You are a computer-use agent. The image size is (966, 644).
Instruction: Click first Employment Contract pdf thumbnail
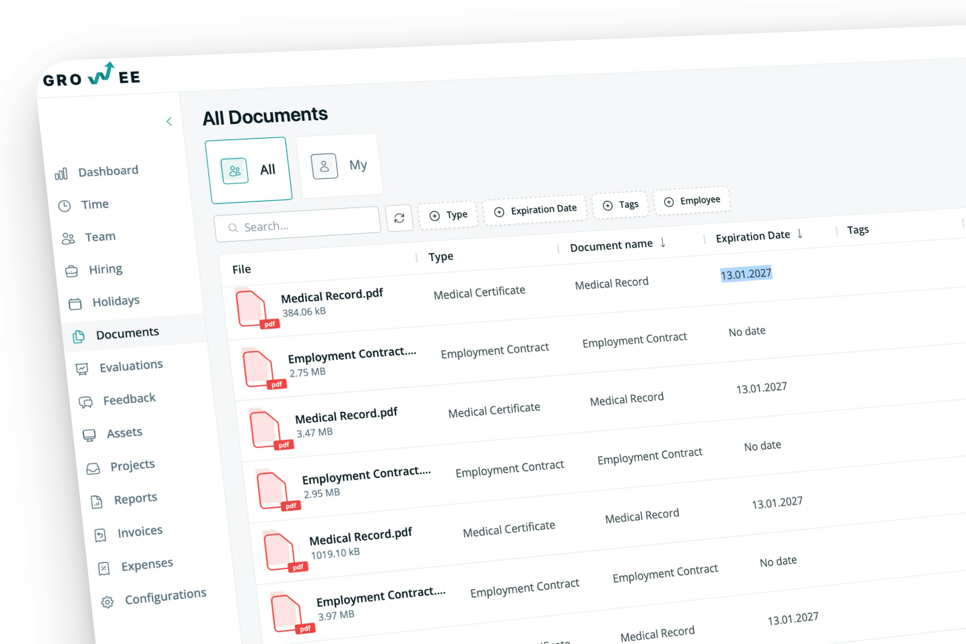(258, 368)
